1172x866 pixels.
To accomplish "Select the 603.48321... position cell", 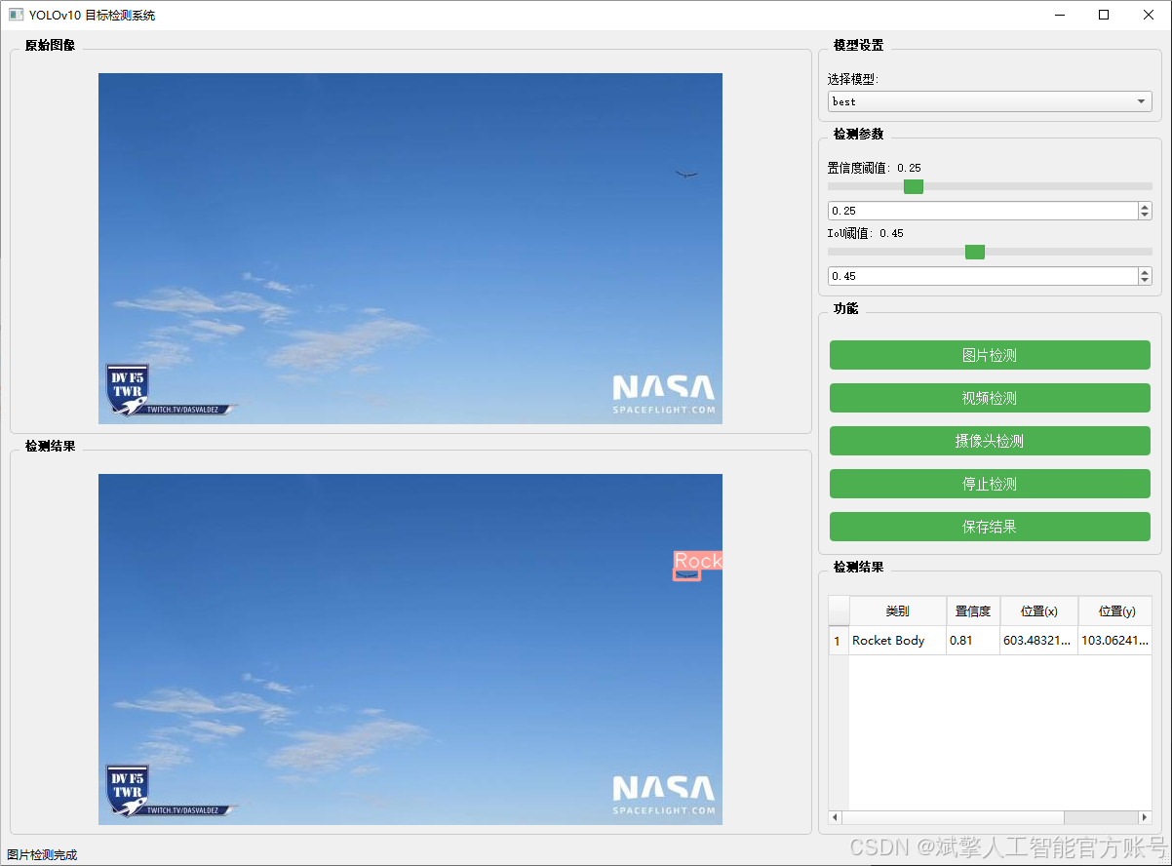I will [1039, 641].
